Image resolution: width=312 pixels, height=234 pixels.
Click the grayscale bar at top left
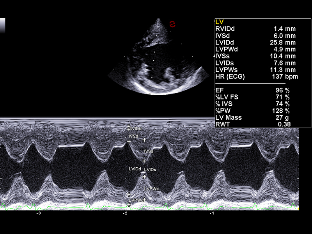pos(3,25)
